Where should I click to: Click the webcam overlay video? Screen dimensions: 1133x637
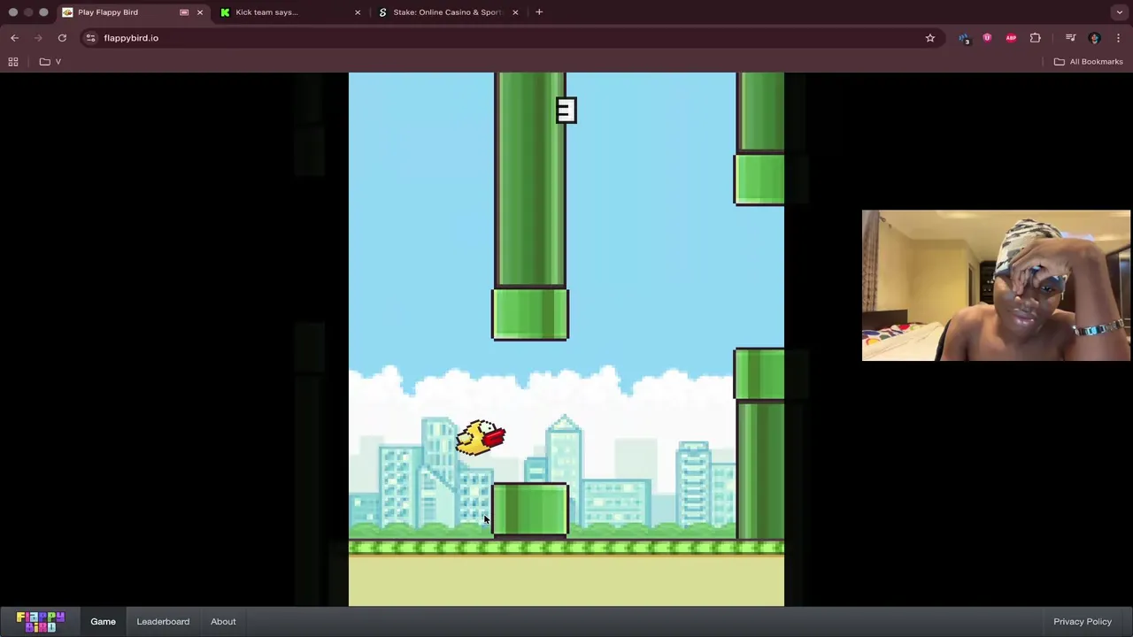[996, 286]
